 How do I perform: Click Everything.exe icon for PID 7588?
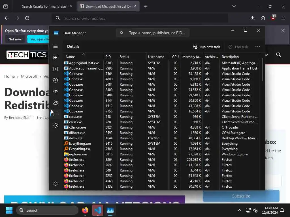(x=66, y=149)
